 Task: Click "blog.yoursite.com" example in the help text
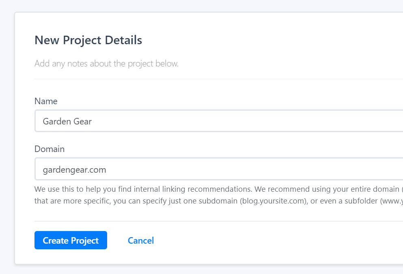point(272,201)
